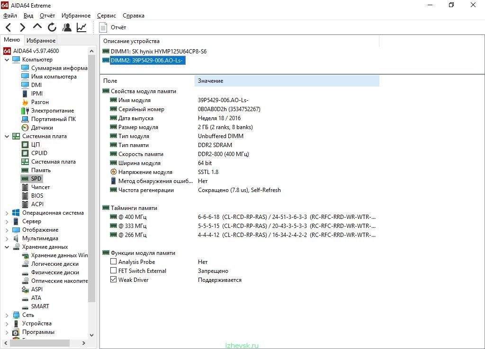This screenshot has width=485, height=349.
Task: Switch to the Избранное sidebar tab
Action: point(41,41)
